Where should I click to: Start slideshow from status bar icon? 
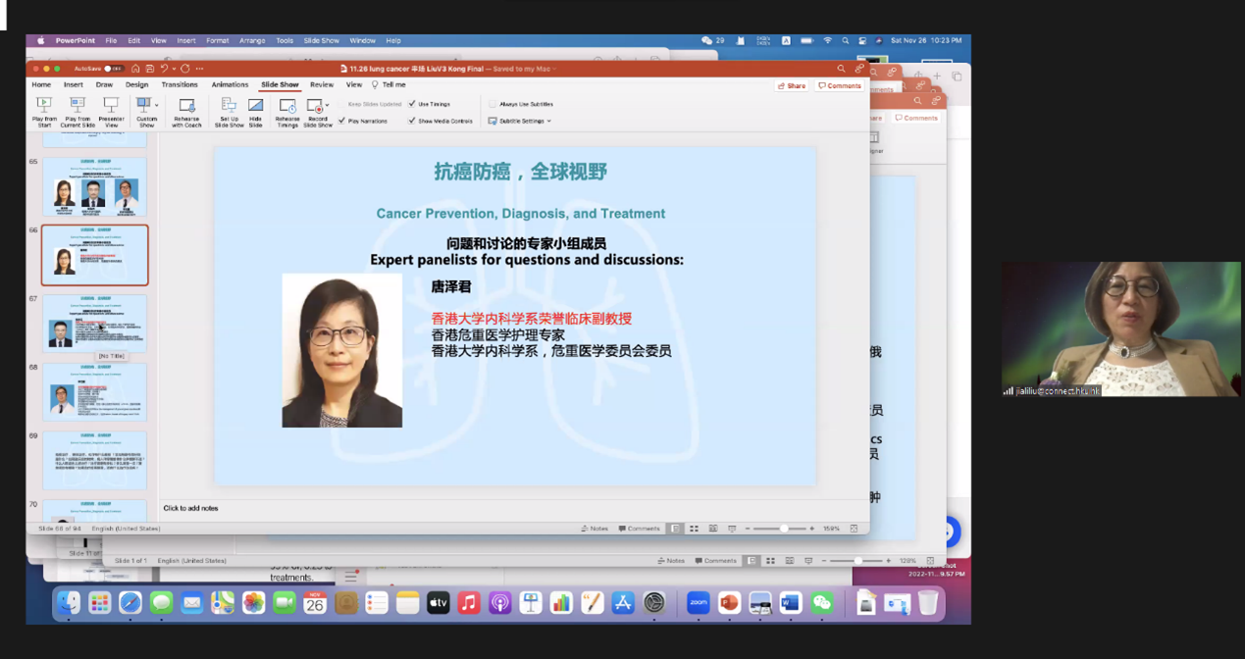point(732,529)
